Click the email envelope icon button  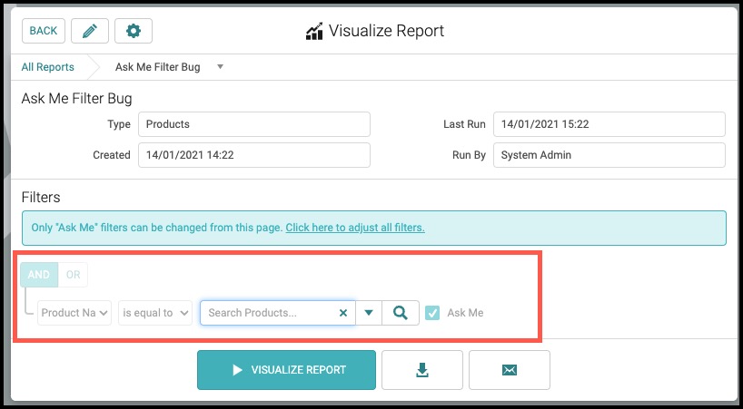click(510, 370)
